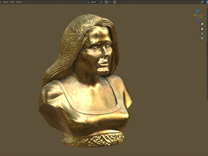Click the zoom view magnifier icon

[x=202, y=24]
